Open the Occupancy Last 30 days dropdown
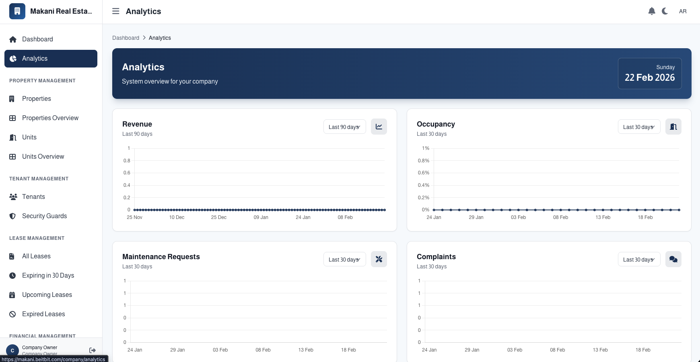The height and width of the screenshot is (362, 700). coord(639,127)
